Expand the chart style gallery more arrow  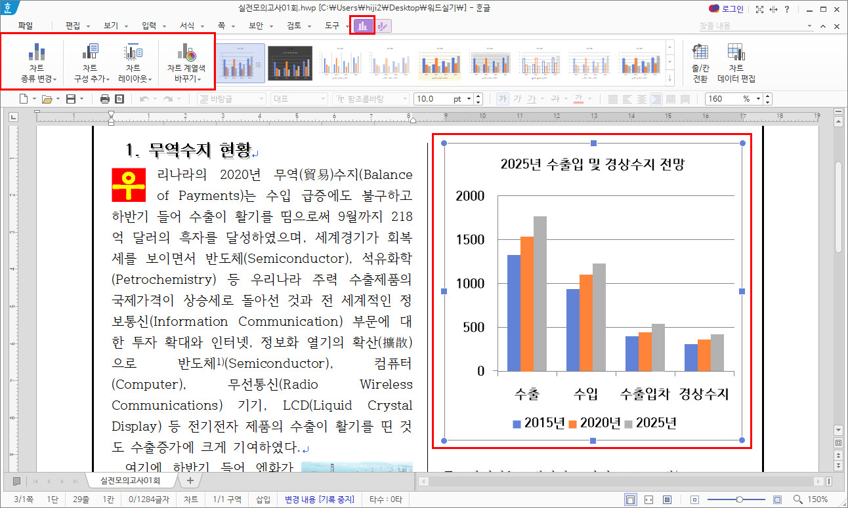point(670,78)
